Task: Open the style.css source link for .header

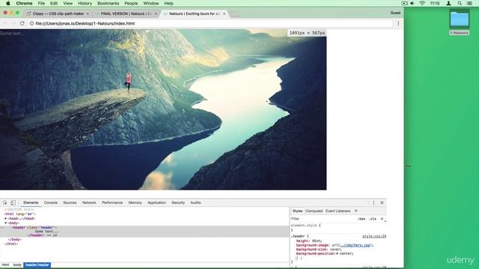Action: pos(374,236)
